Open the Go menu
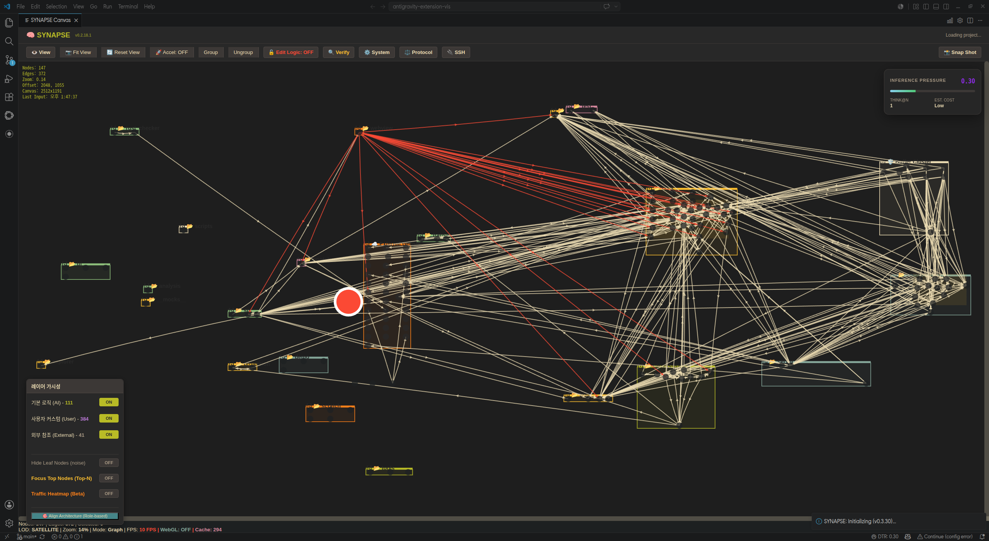Viewport: 989px width, 541px height. pos(93,7)
